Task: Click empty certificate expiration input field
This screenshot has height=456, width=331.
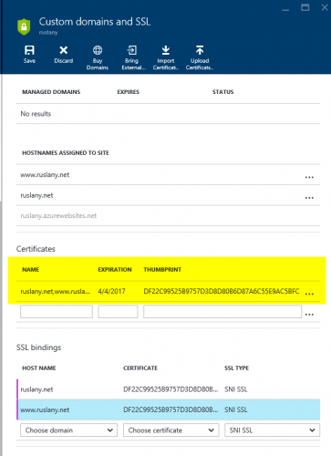Action: click(118, 312)
